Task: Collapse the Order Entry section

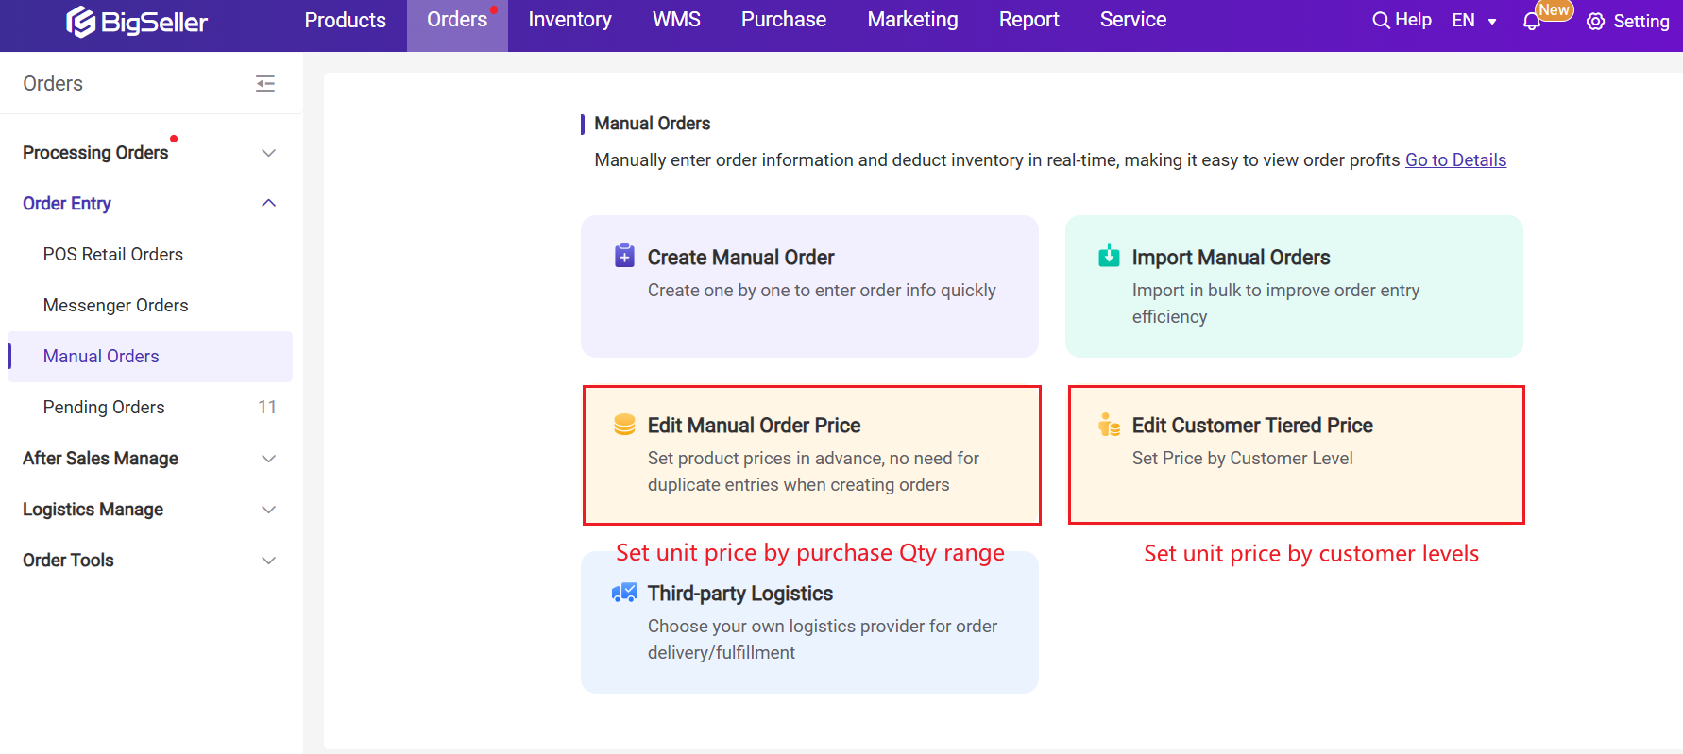Action: [268, 204]
